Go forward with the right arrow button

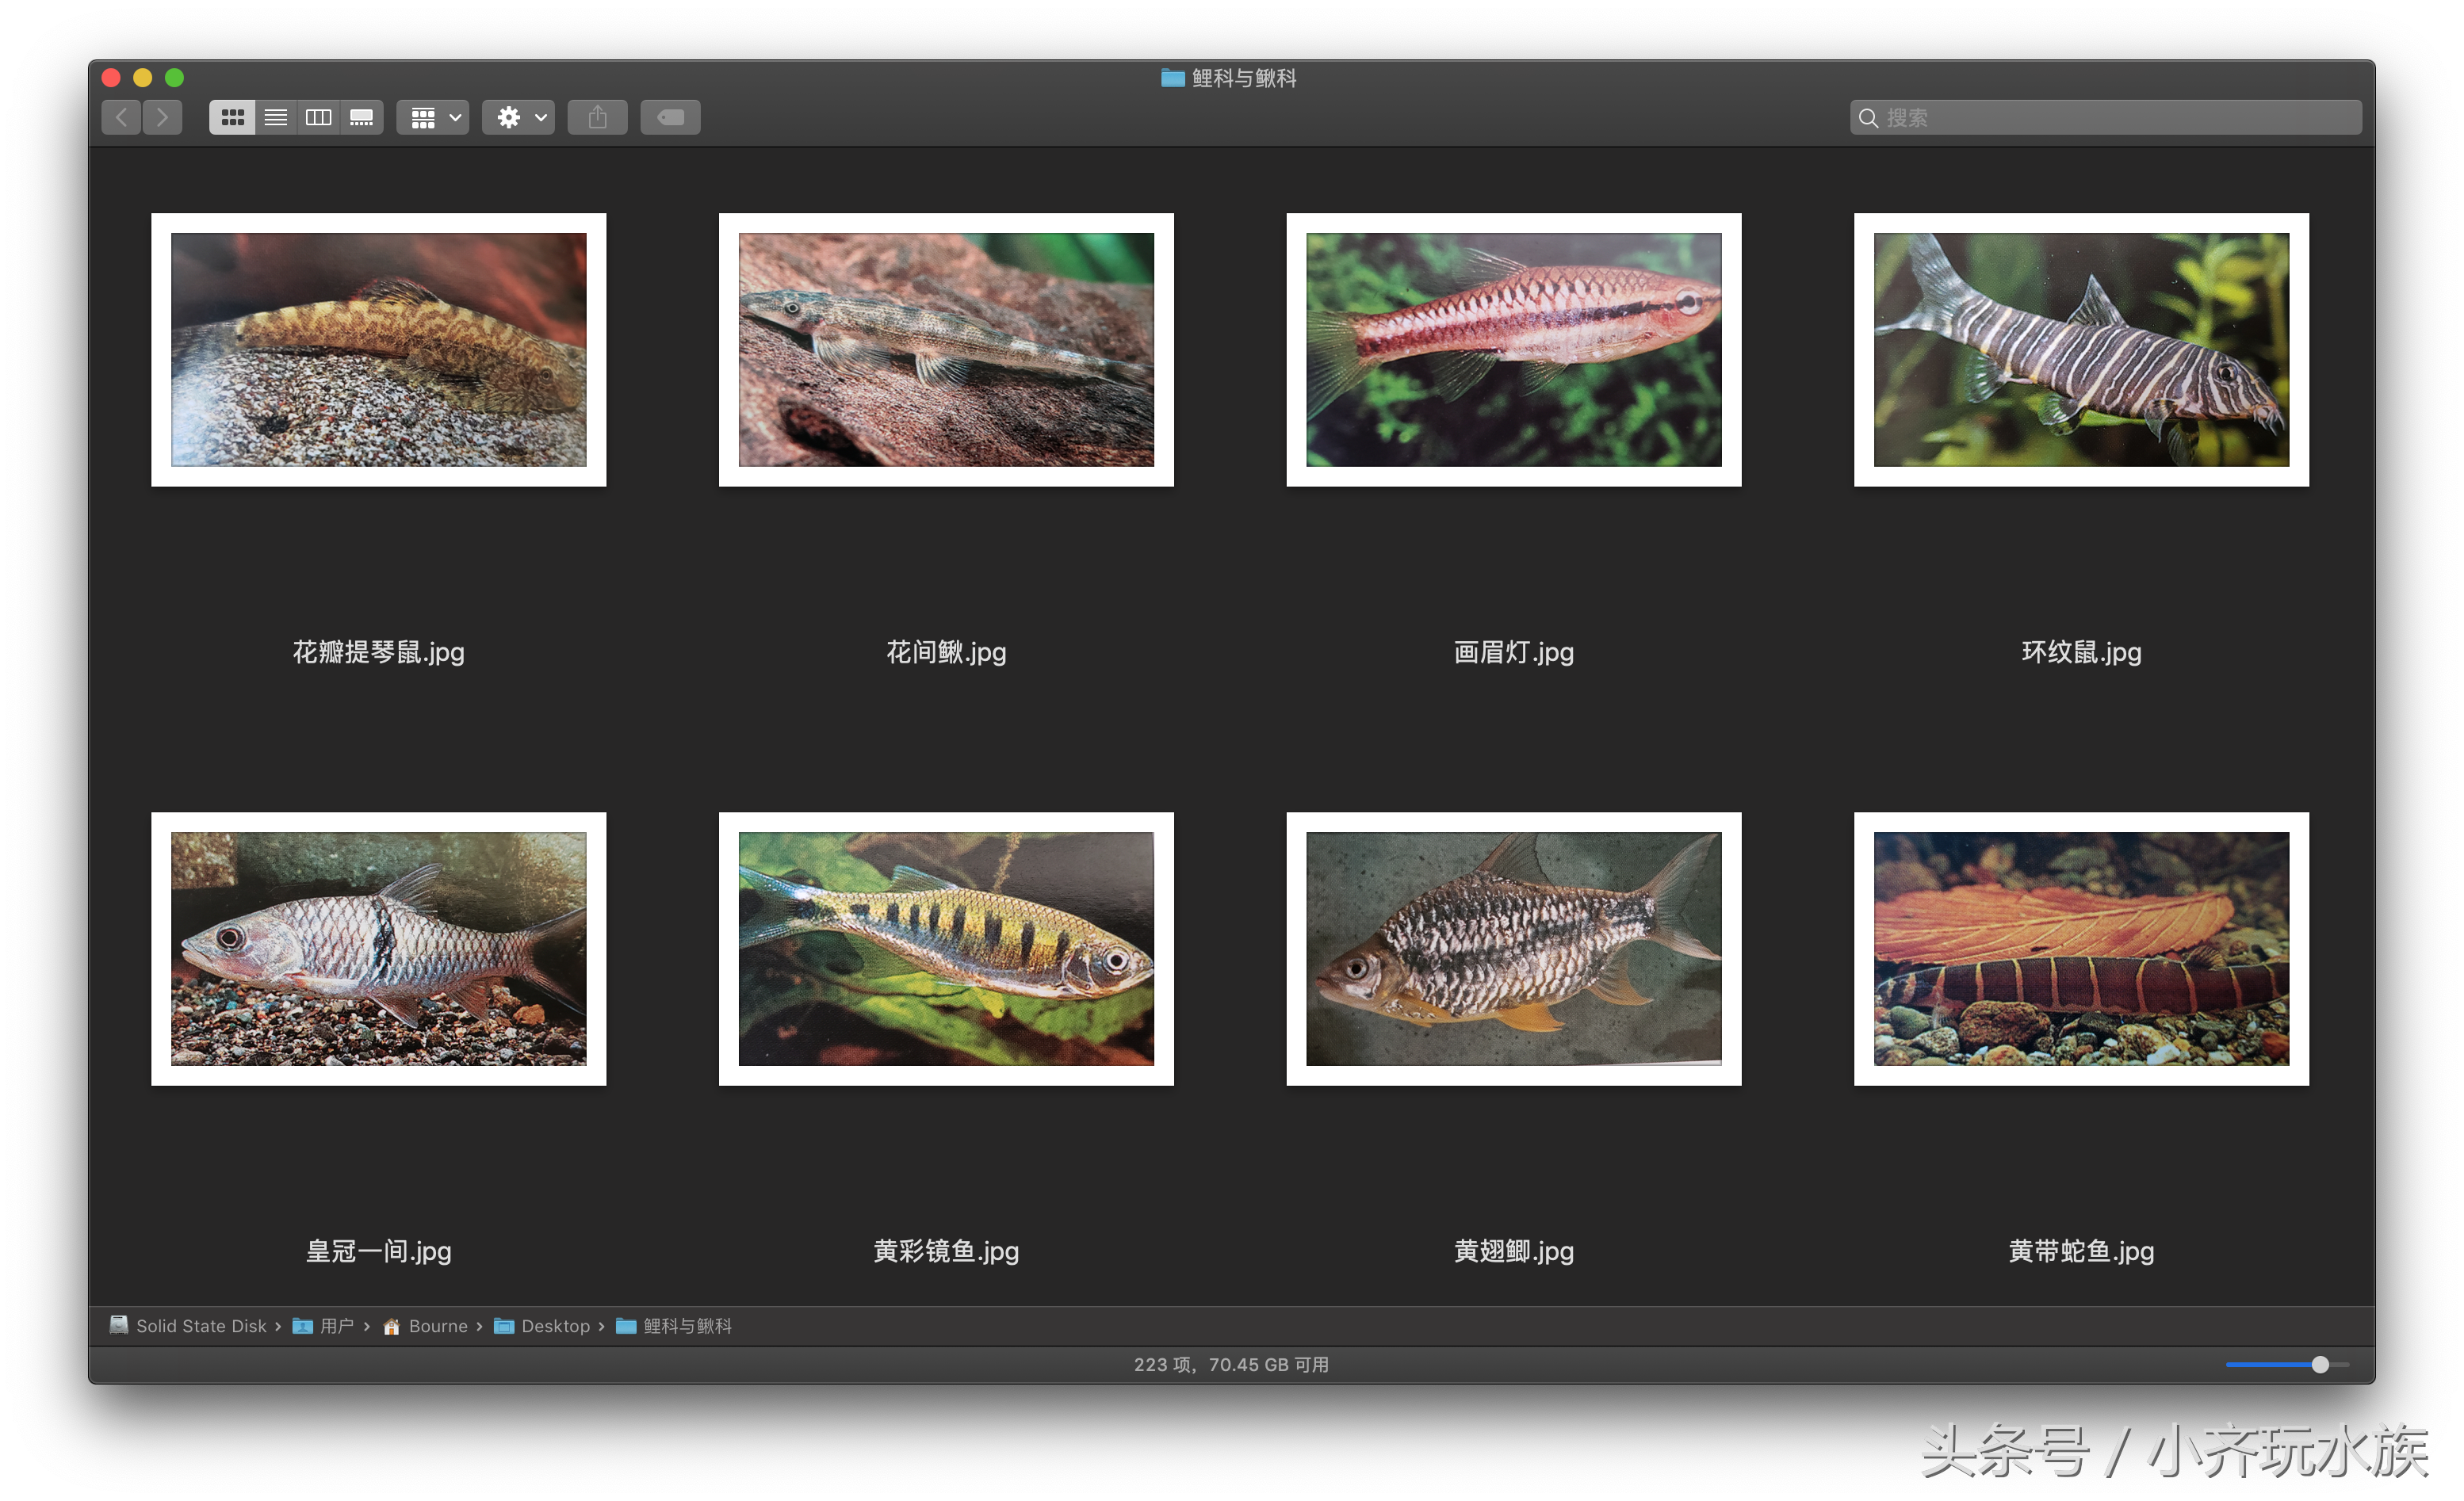click(x=163, y=118)
